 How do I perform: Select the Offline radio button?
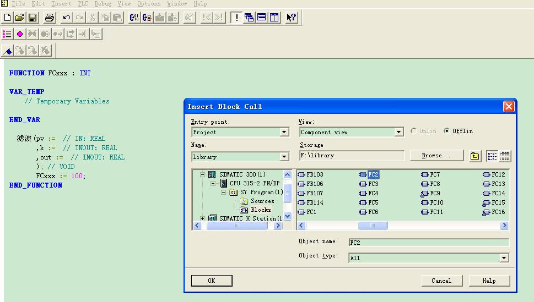[447, 131]
